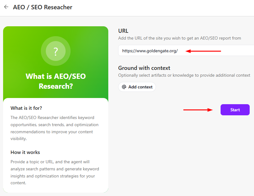Click the How it works heading
Viewport: 254px width, 196px height.
pos(25,152)
